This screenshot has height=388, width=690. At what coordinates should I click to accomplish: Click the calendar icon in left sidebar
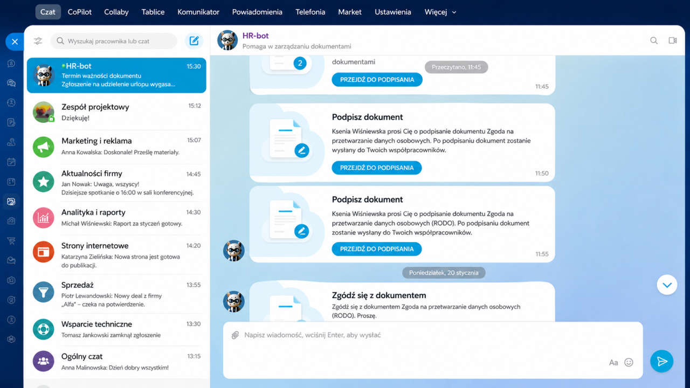(11, 162)
